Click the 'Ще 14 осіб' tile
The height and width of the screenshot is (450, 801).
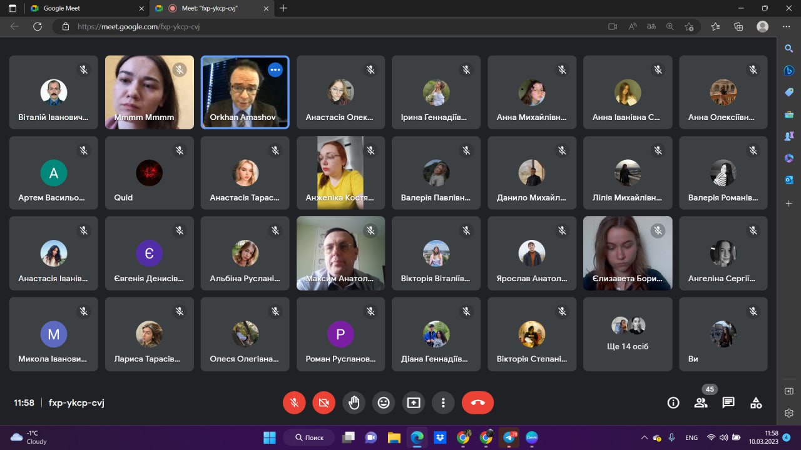tap(627, 334)
